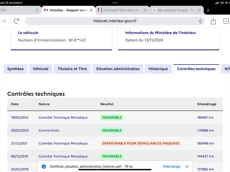Click the Nature column header
230x172 pixels.
[44, 104]
